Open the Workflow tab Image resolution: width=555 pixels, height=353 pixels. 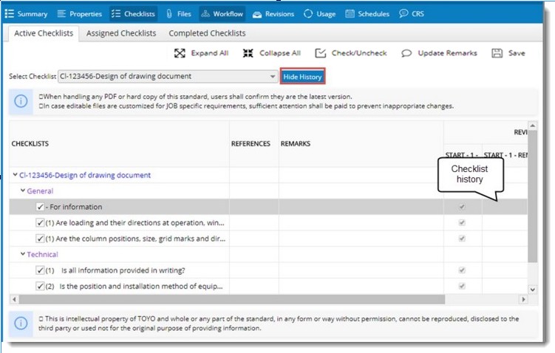click(x=222, y=13)
